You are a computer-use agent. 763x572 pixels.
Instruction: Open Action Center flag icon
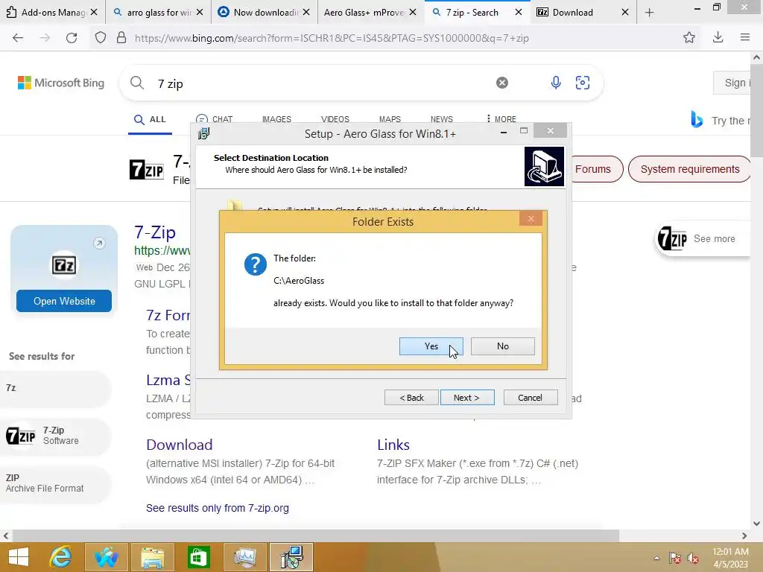(674, 558)
